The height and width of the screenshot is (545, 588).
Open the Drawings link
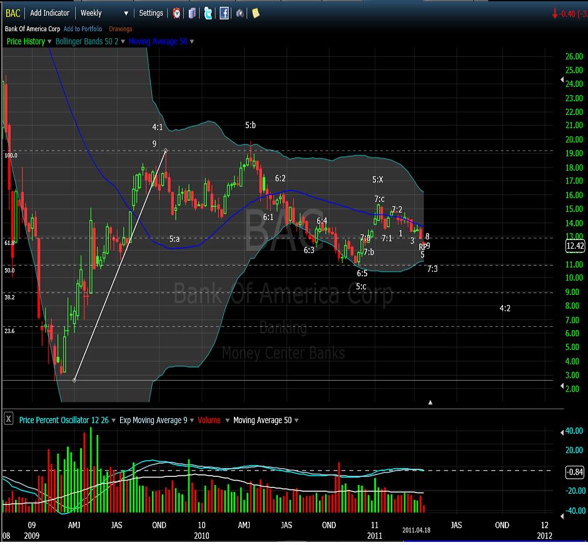tap(121, 29)
